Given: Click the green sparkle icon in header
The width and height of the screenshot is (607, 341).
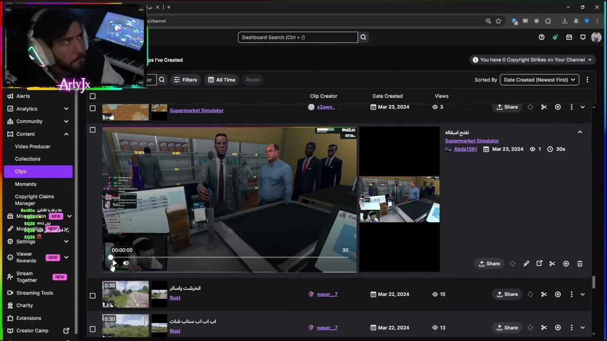Looking at the screenshot, I should (555, 37).
